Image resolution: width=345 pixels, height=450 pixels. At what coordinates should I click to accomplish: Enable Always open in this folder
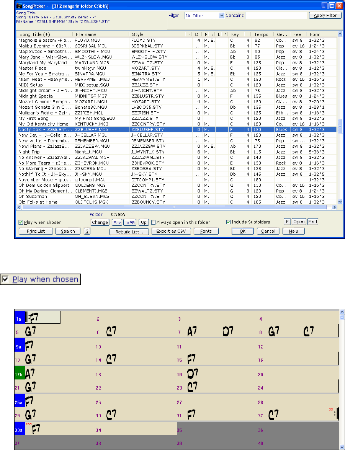click(x=154, y=222)
